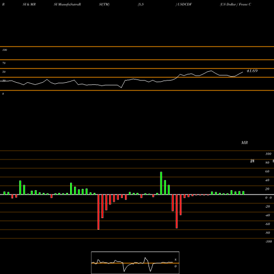Click the MR axis label -60

click(267, 224)
